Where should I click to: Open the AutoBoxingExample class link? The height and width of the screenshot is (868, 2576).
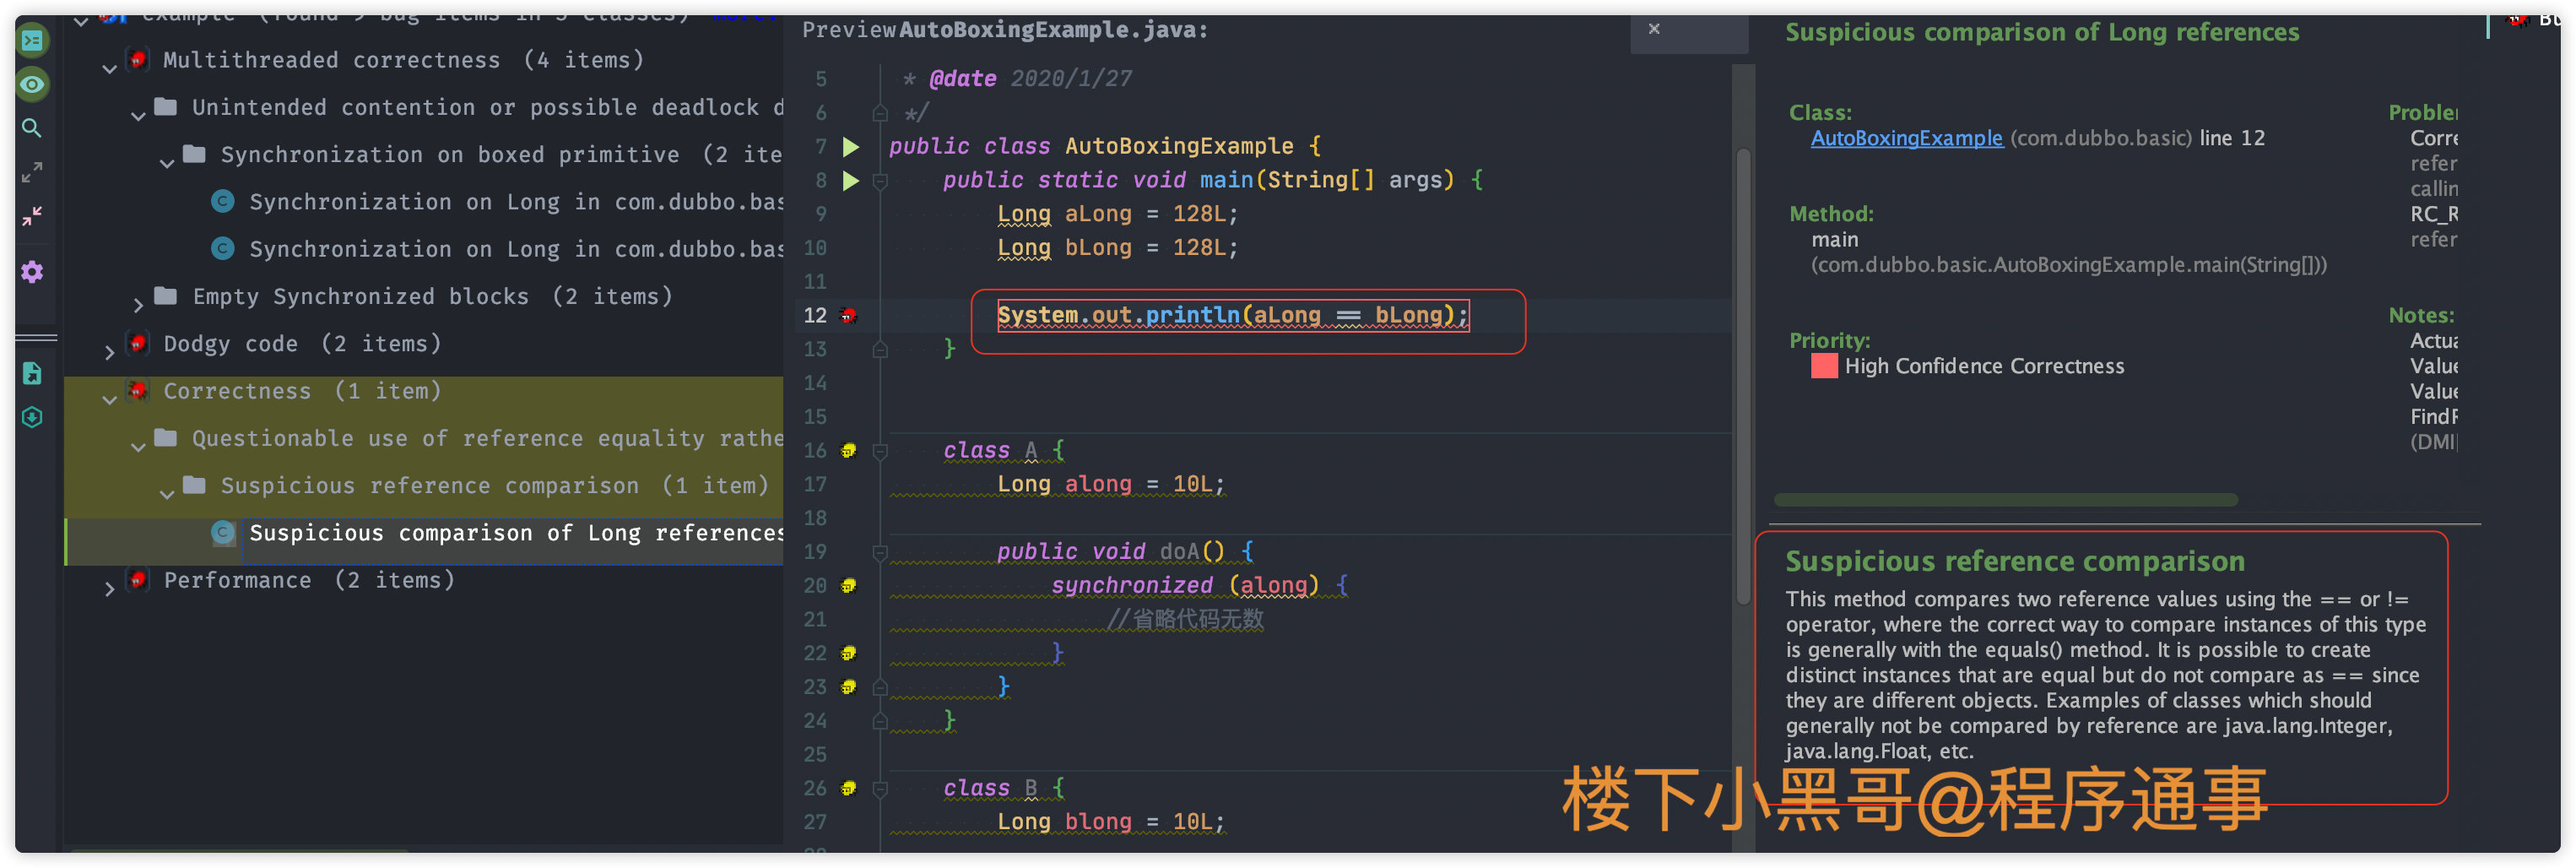1906,139
